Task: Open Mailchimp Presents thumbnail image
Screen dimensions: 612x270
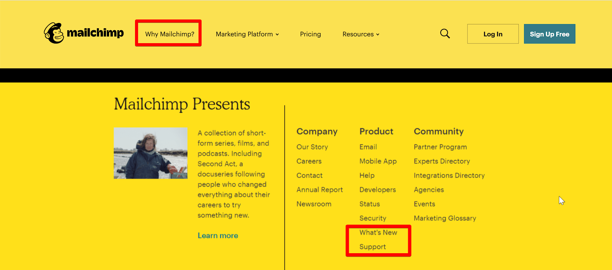Action: (x=150, y=153)
